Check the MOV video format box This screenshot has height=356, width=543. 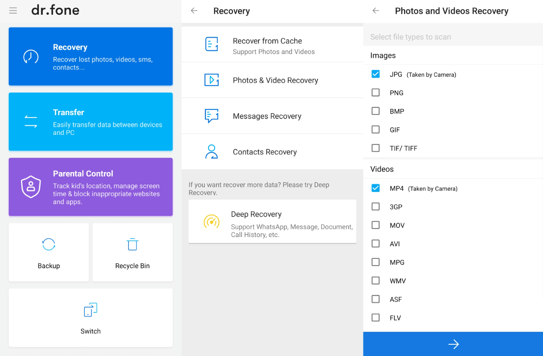pos(375,225)
